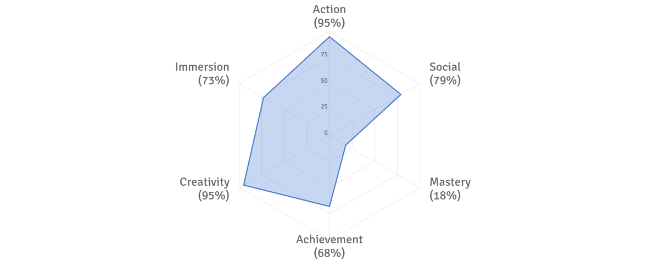Viewport: 659px width, 274px height.
Task: Click the 0 tick label at center
Action: tap(326, 133)
